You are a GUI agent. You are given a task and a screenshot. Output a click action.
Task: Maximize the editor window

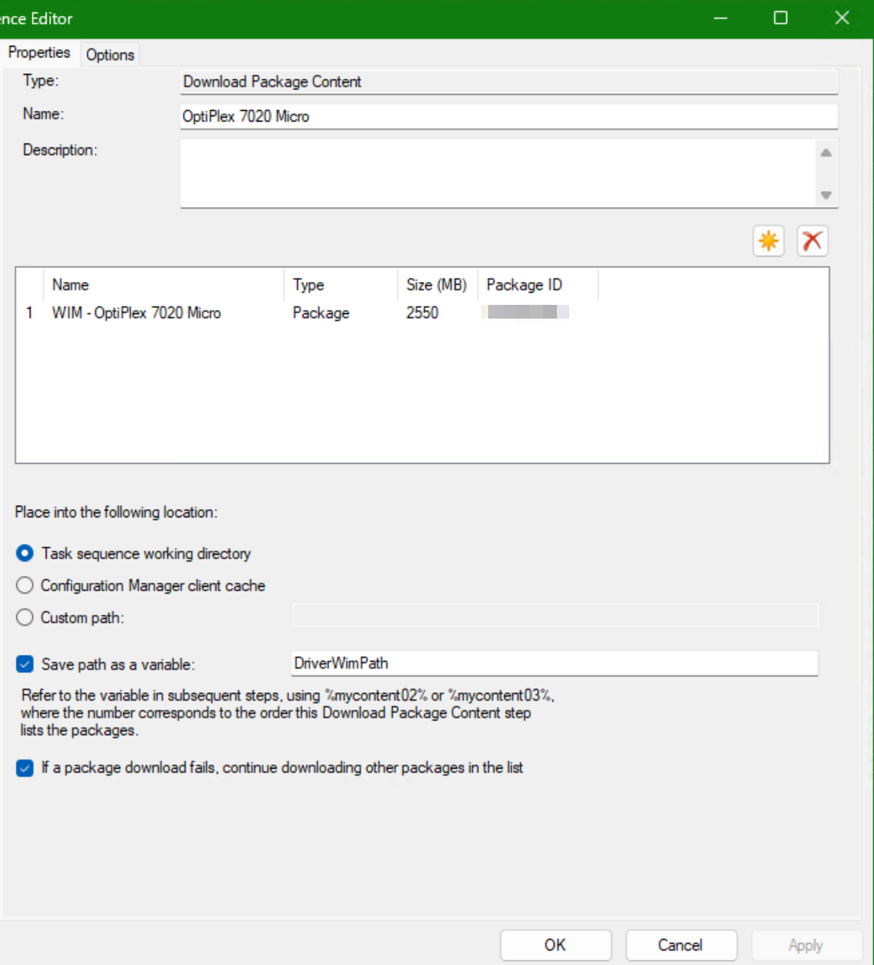click(781, 18)
